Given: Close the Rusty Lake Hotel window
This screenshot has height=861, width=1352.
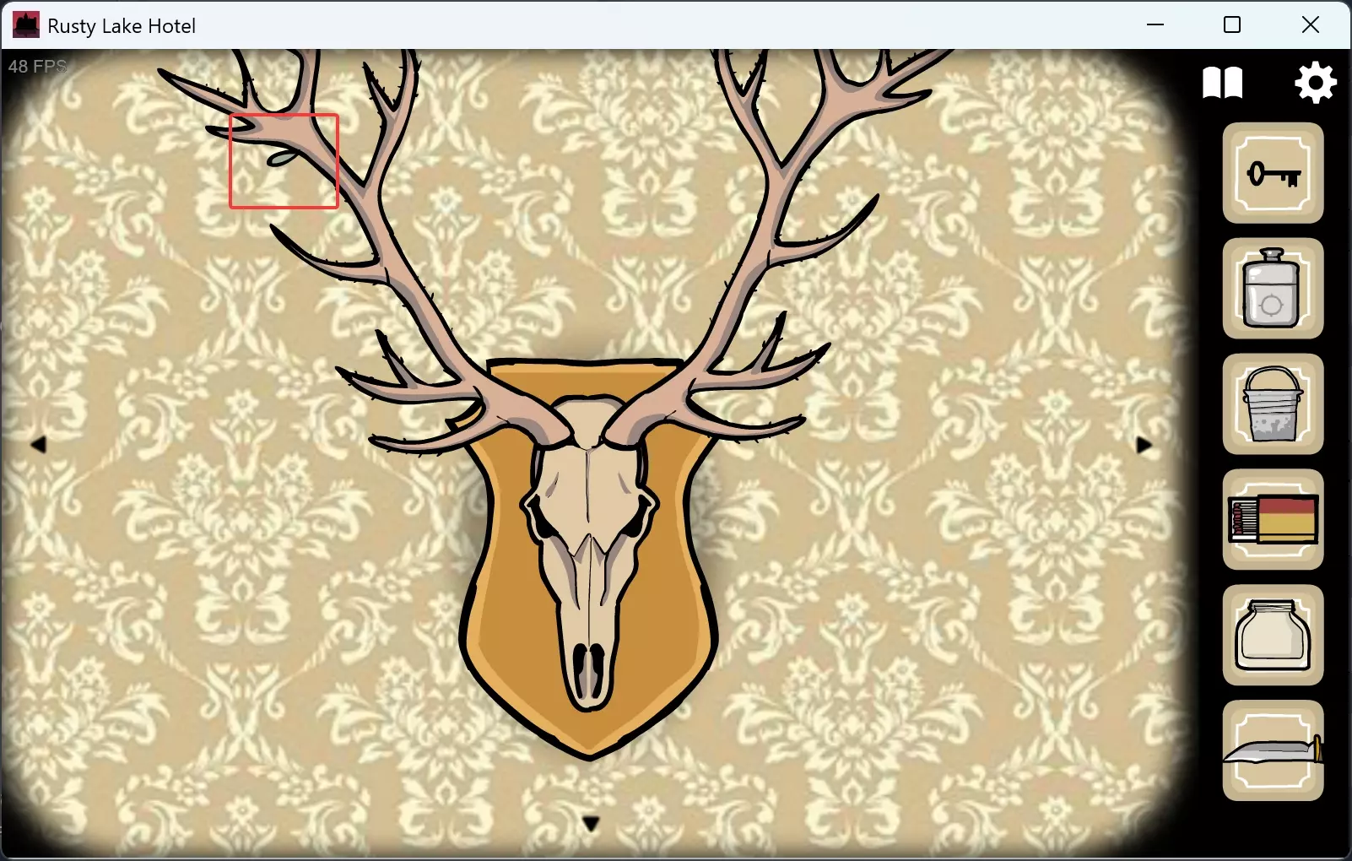Looking at the screenshot, I should 1310,25.
